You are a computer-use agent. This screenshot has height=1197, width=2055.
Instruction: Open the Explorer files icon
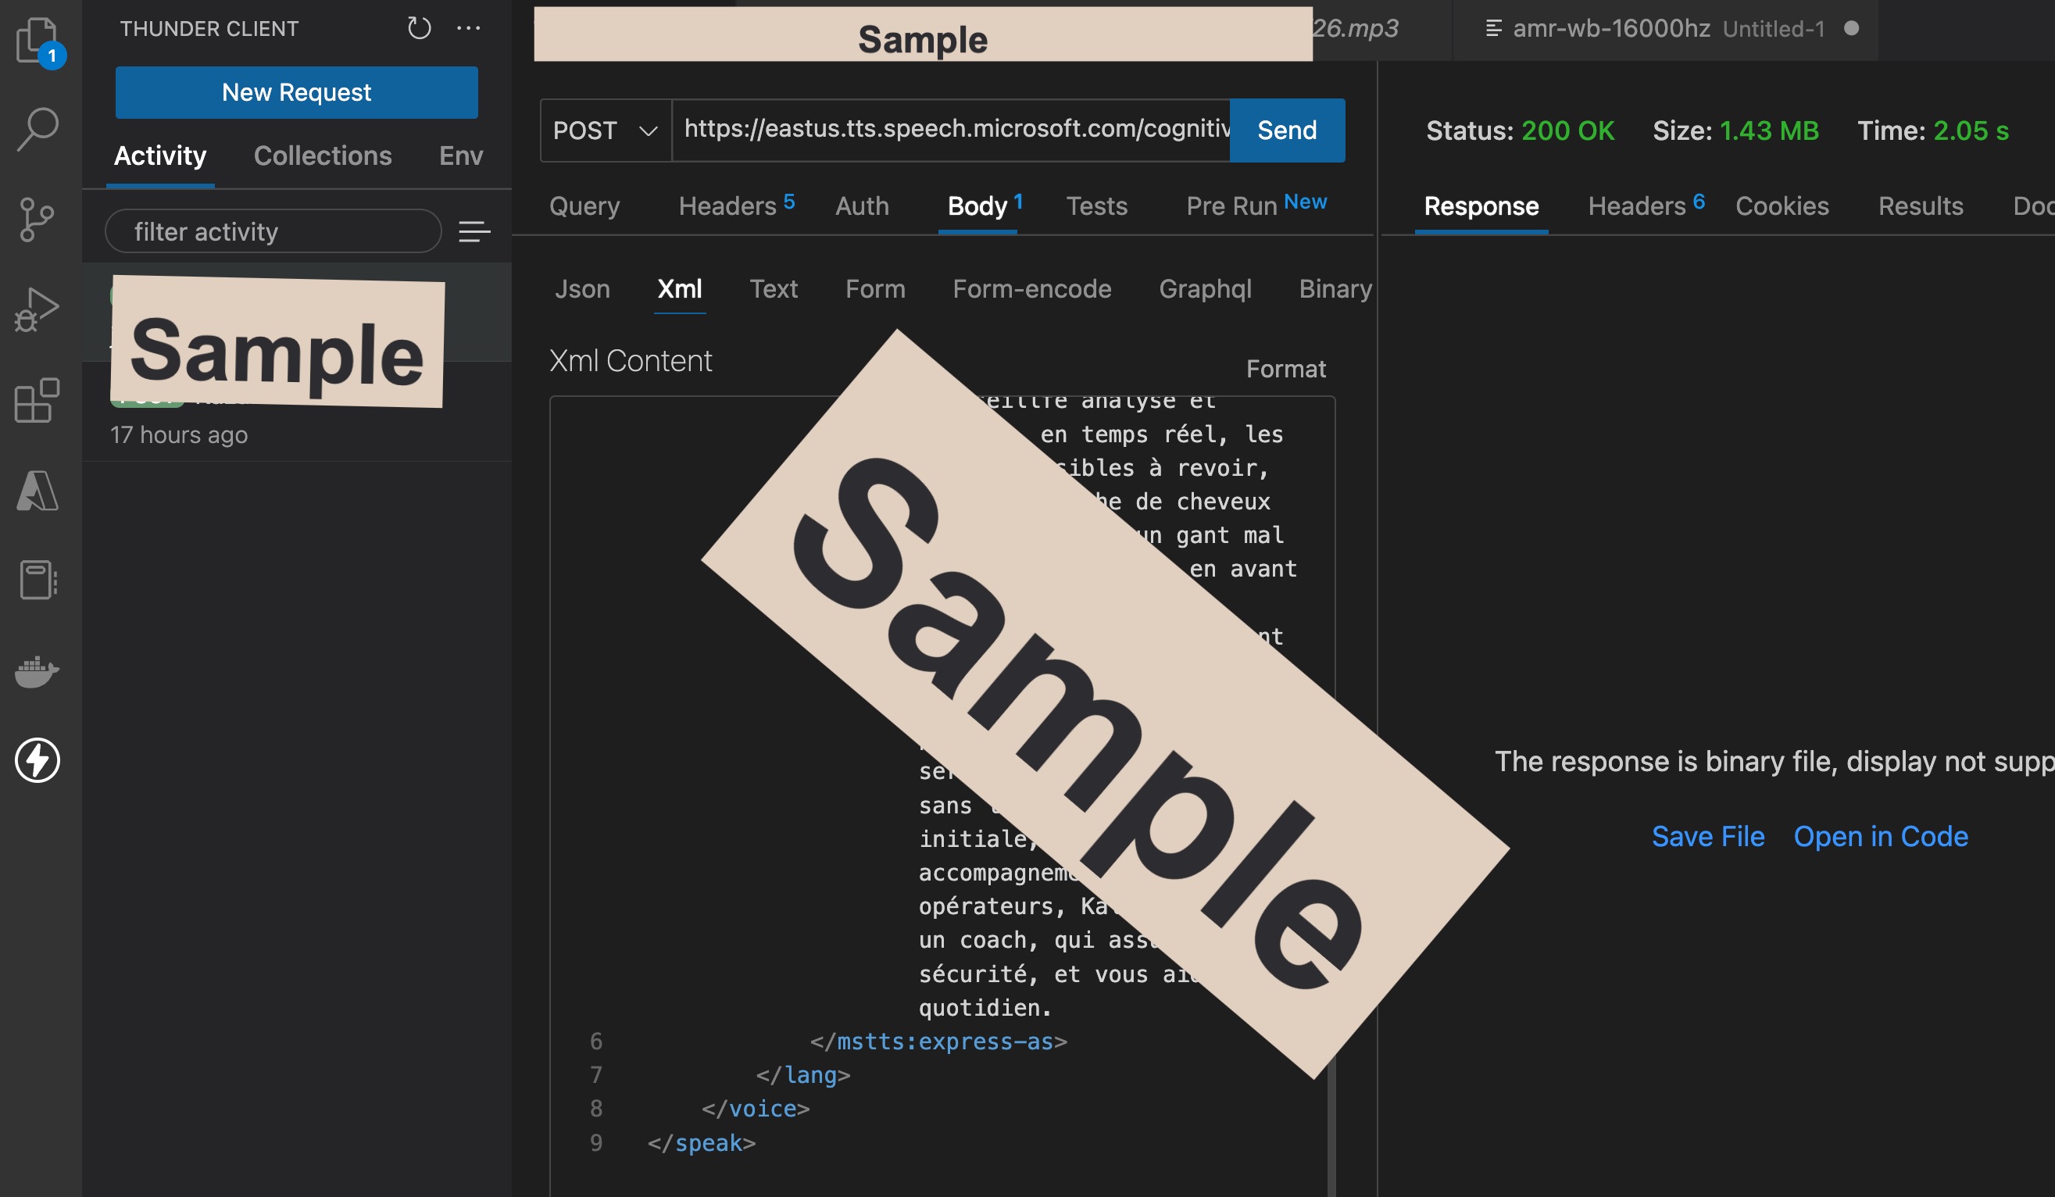pos(38,40)
